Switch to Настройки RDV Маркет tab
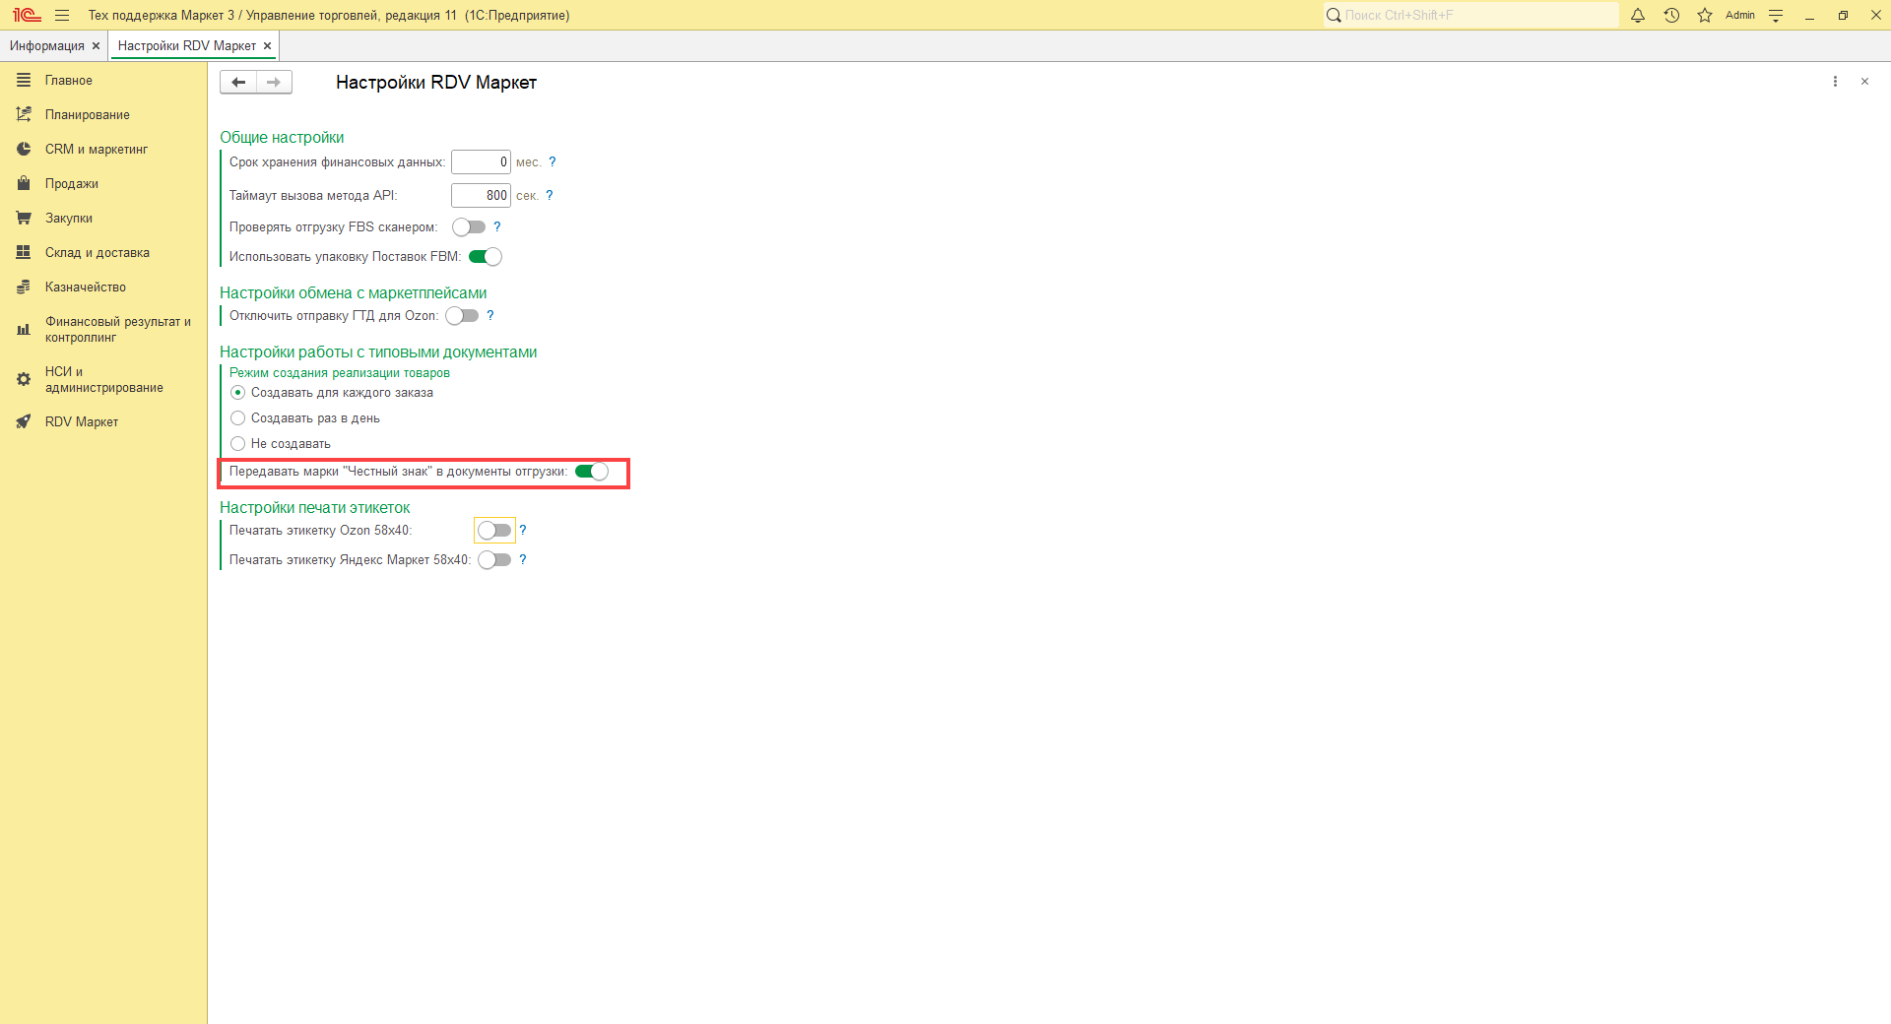The width and height of the screenshot is (1891, 1024). point(187,46)
